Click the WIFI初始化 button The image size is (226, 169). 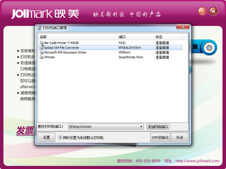pyautogui.click(x=160, y=137)
